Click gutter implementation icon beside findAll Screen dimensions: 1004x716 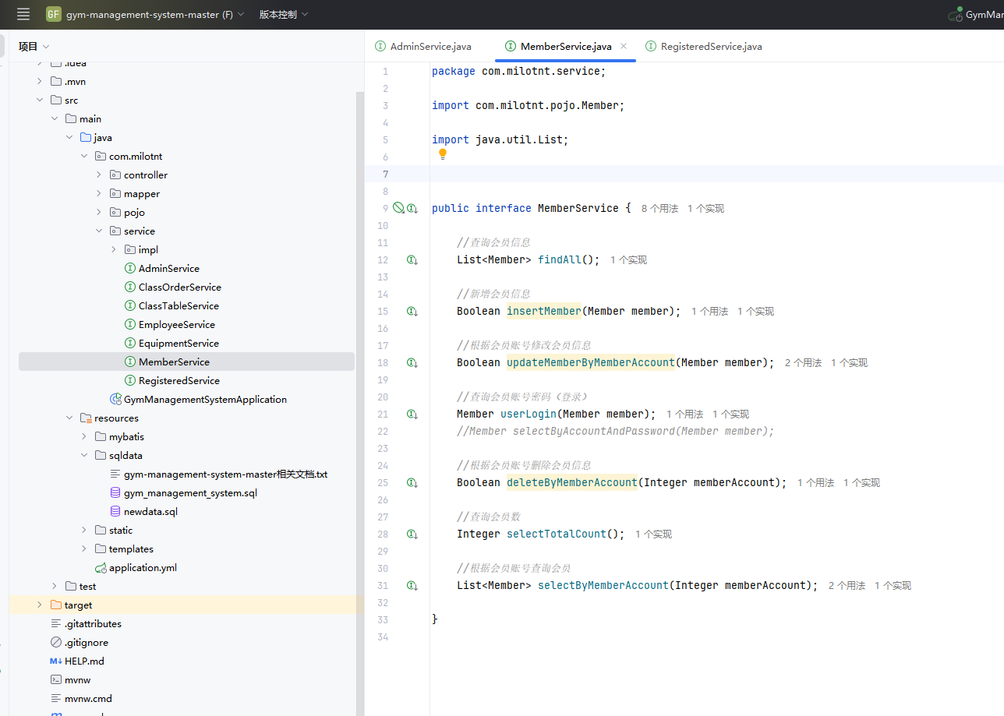[x=412, y=259]
